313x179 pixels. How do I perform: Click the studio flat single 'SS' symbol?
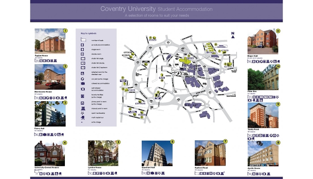[83, 58]
